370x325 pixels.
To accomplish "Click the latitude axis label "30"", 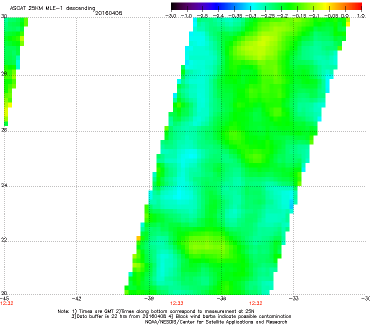I will pos(4,16).
